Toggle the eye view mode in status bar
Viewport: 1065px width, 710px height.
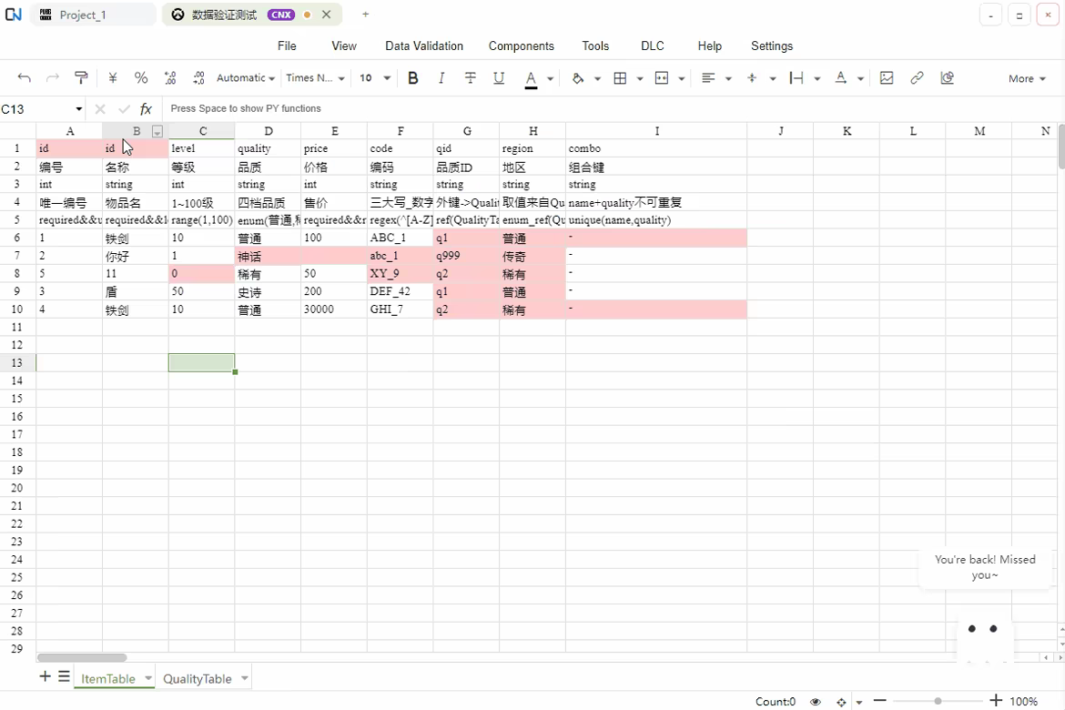click(x=816, y=702)
